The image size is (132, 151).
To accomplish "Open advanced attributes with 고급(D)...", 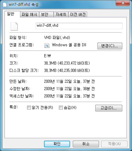I will point(109,108).
